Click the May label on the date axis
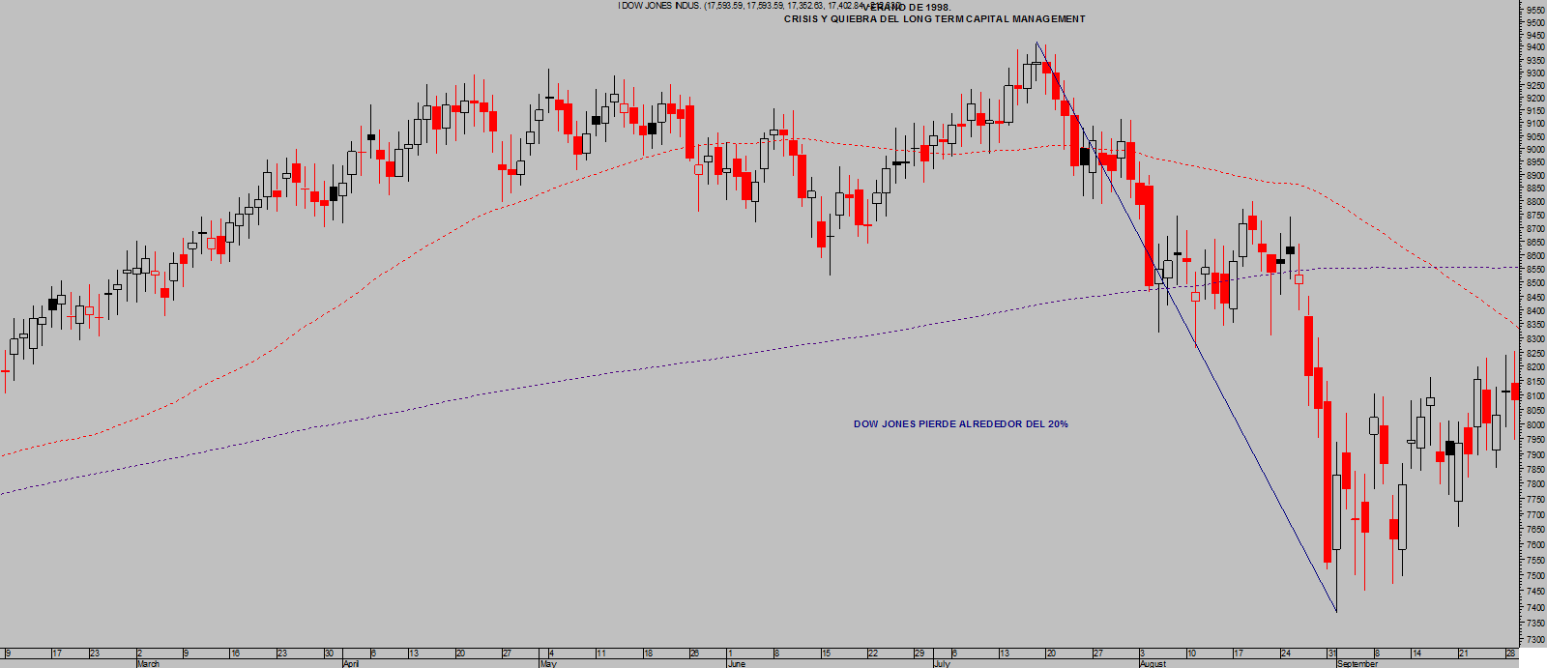1547x668 pixels. tap(548, 664)
